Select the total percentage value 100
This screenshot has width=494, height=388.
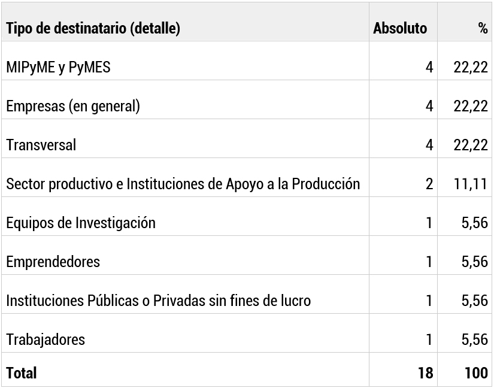click(476, 373)
